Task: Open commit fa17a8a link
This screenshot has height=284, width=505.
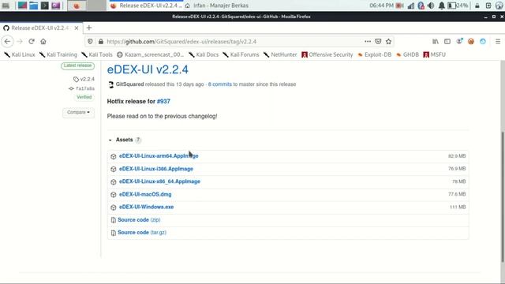Action: [x=82, y=88]
